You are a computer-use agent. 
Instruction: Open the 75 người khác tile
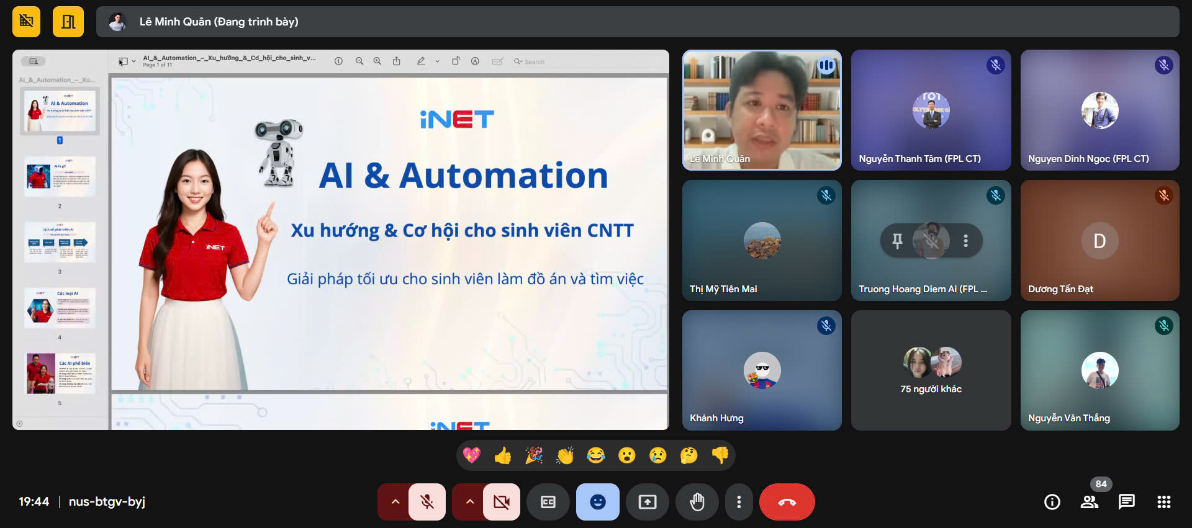[x=931, y=370]
